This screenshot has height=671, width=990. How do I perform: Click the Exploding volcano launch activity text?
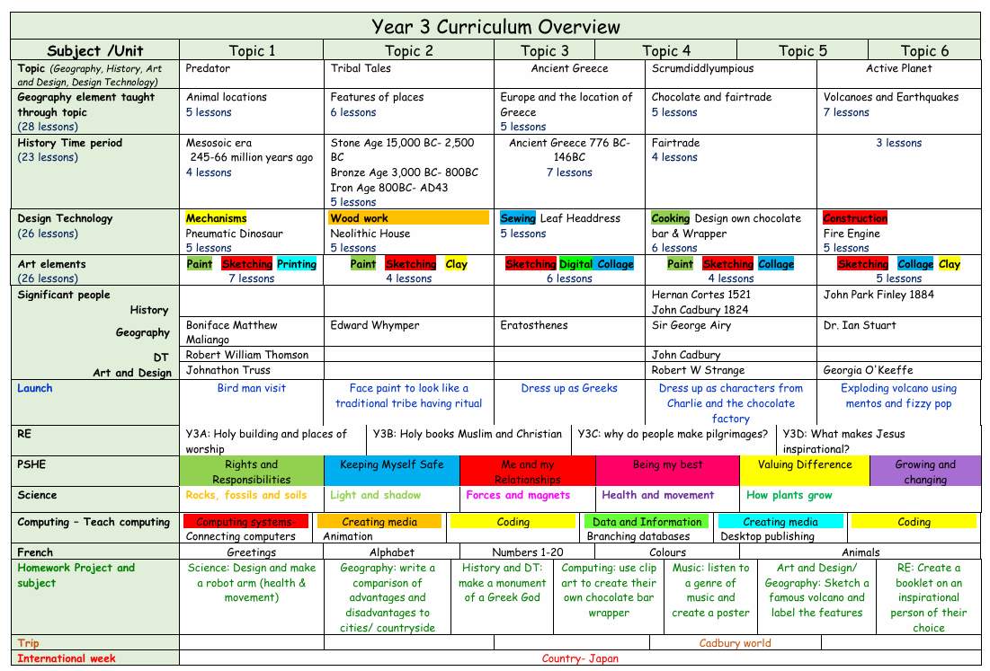coord(898,396)
